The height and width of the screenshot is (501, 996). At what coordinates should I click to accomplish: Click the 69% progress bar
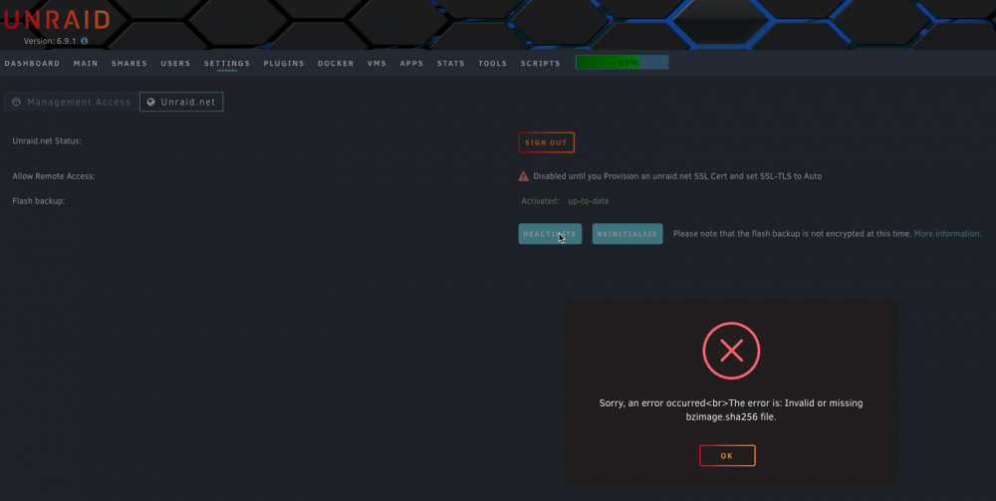pyautogui.click(x=622, y=62)
